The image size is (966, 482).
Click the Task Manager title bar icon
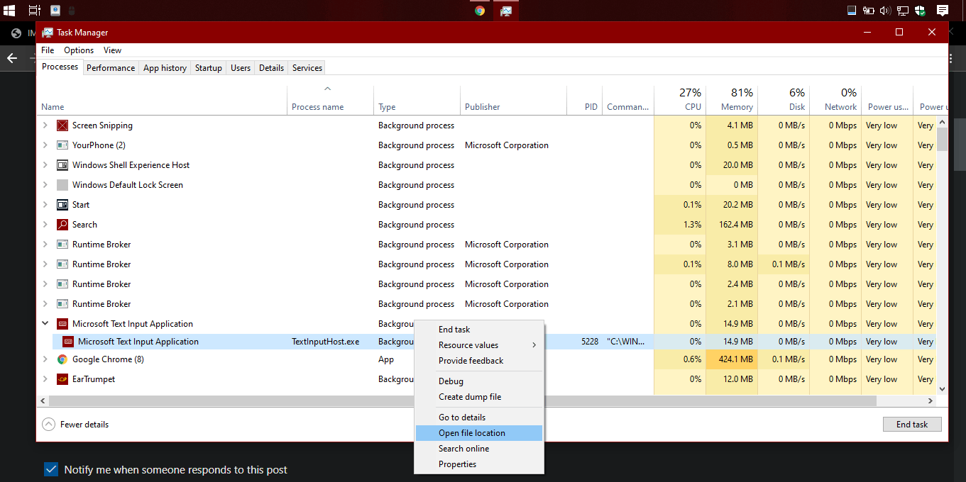[48, 33]
